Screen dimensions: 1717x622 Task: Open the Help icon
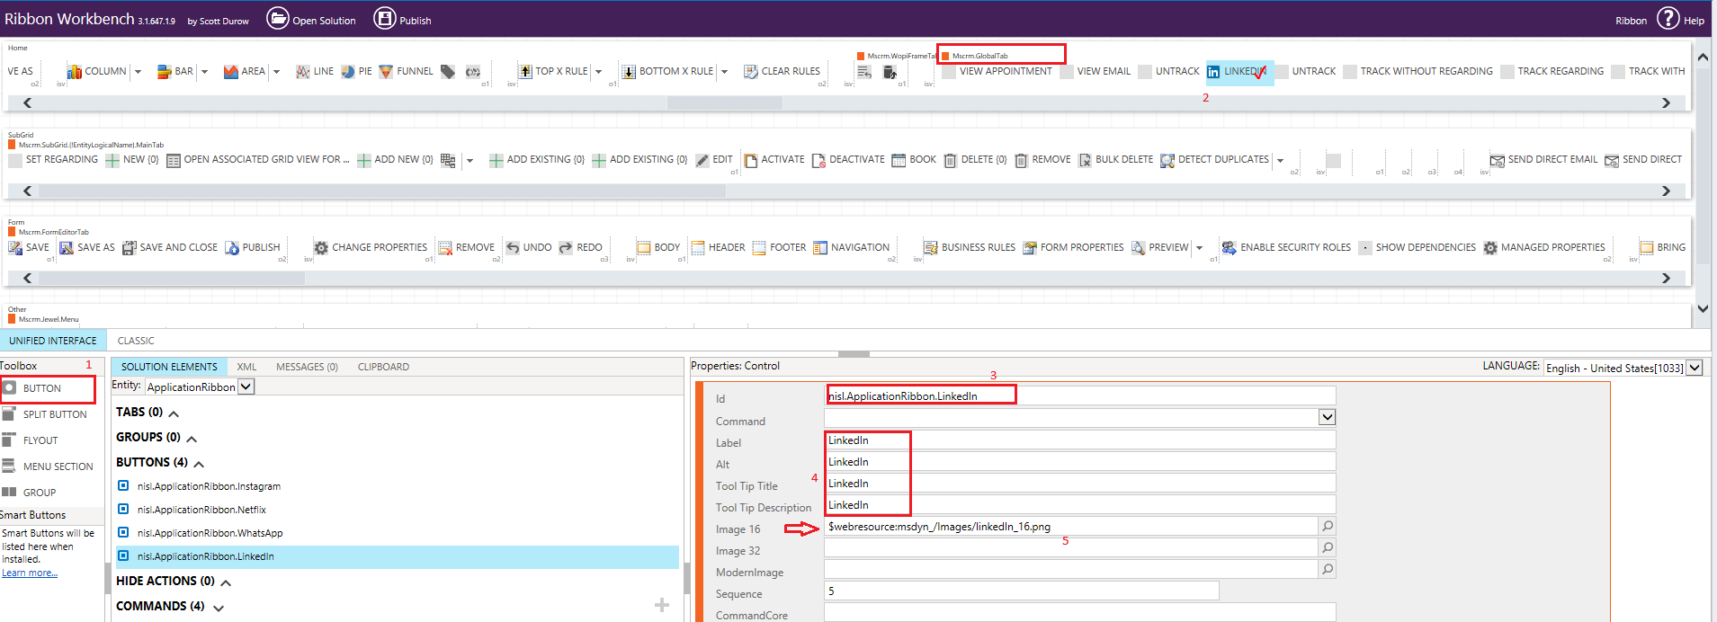(1668, 19)
